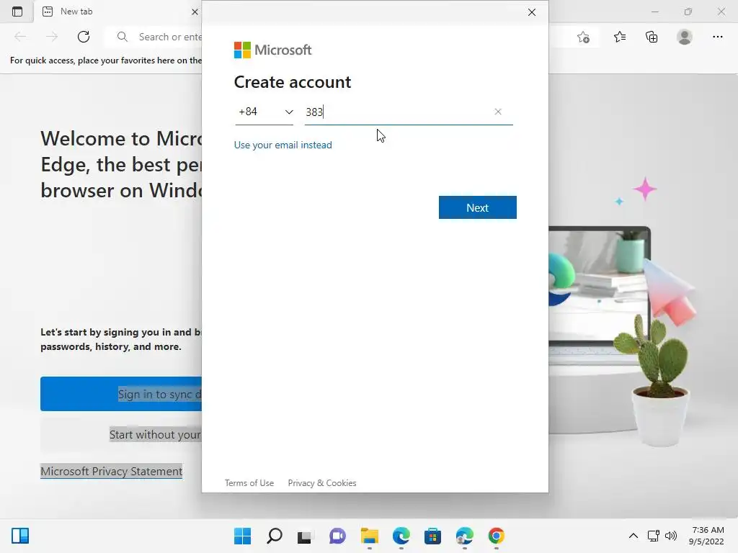738x553 pixels.
Task: Open Google Chrome from taskbar
Action: coord(496,536)
